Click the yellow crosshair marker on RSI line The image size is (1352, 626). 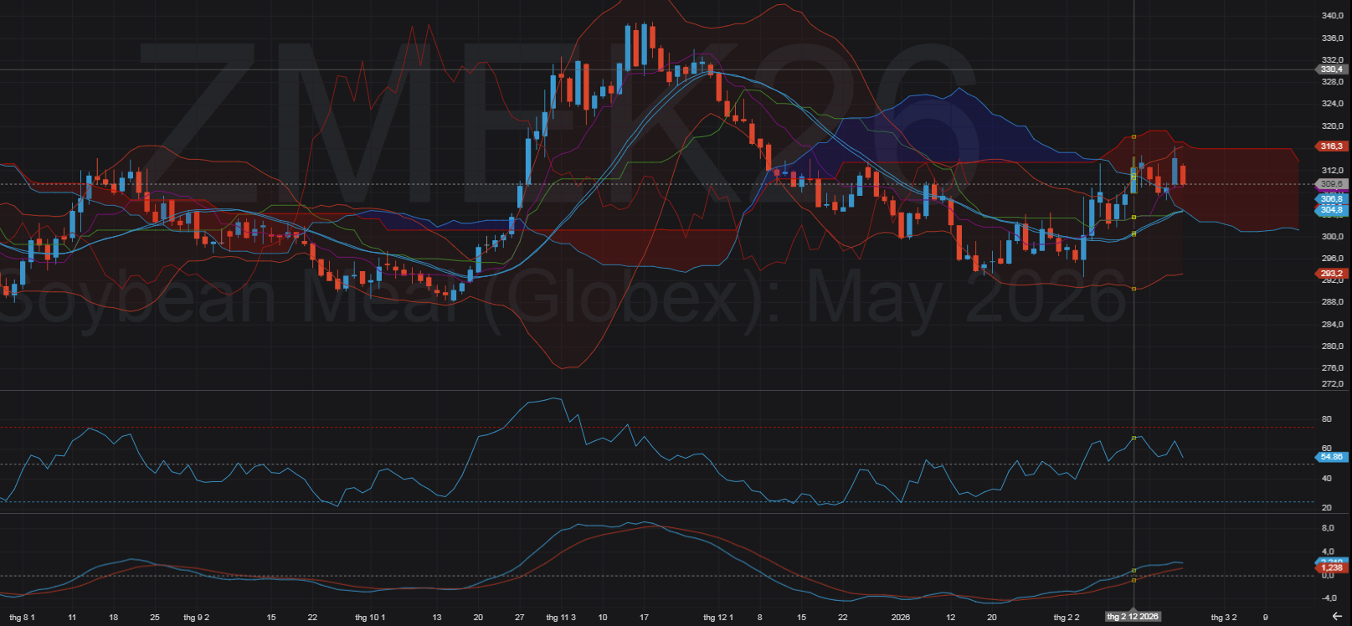(1134, 438)
